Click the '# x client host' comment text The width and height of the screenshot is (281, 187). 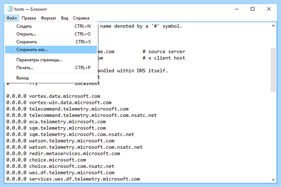coord(164,58)
